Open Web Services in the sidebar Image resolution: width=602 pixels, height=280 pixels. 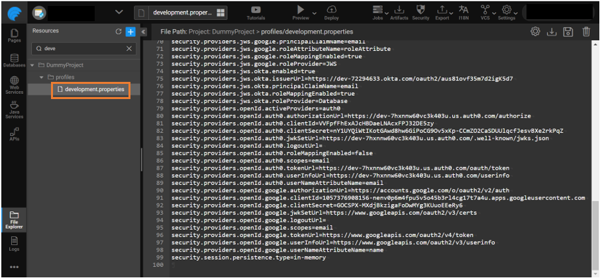point(14,85)
